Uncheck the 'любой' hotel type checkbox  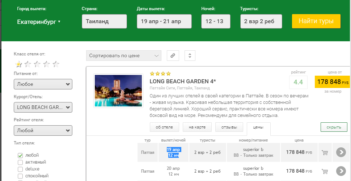[20, 155]
